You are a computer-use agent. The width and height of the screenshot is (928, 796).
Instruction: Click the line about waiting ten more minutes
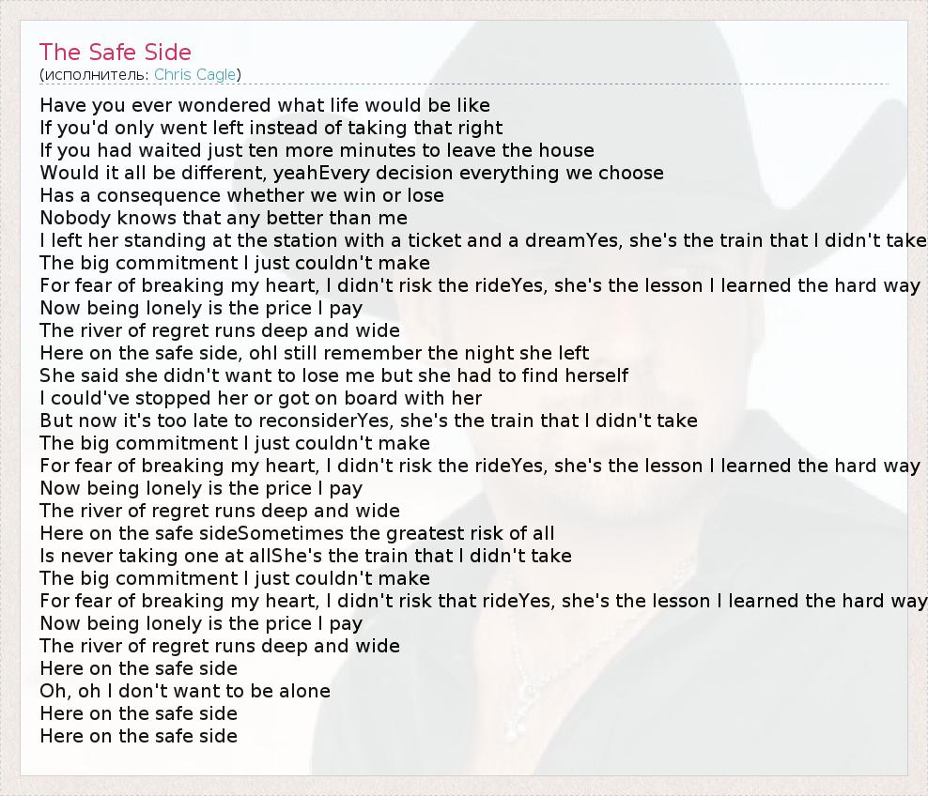click(317, 150)
